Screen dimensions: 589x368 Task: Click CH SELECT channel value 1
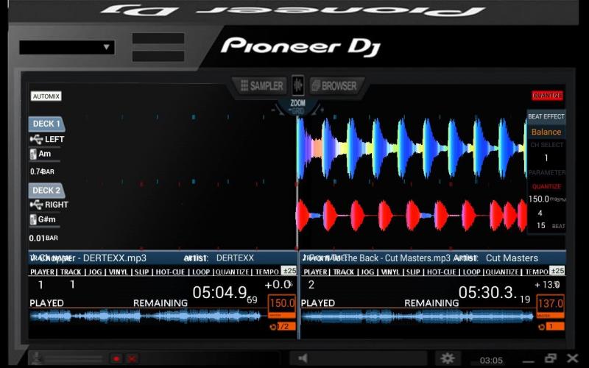(546, 158)
